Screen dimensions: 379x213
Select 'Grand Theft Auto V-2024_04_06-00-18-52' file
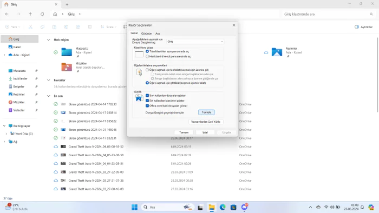click(96, 147)
